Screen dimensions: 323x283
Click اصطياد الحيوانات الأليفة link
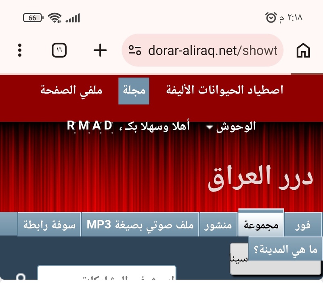click(x=224, y=90)
